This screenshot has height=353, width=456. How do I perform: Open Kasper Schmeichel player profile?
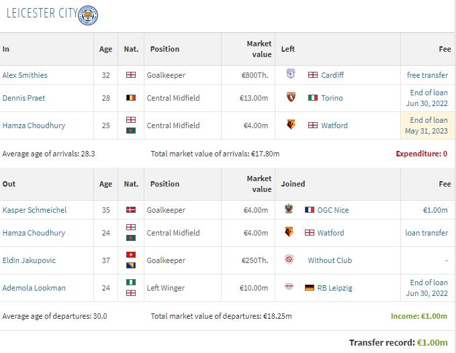[x=34, y=210]
